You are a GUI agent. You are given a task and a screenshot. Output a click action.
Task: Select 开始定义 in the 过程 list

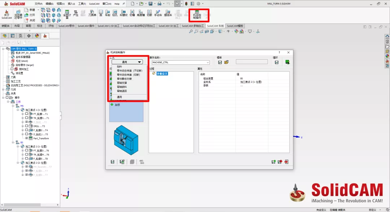coord(162,74)
